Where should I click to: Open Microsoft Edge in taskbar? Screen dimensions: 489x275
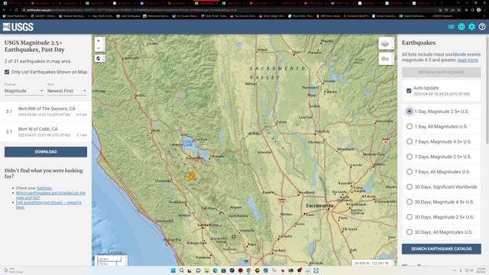215,270
